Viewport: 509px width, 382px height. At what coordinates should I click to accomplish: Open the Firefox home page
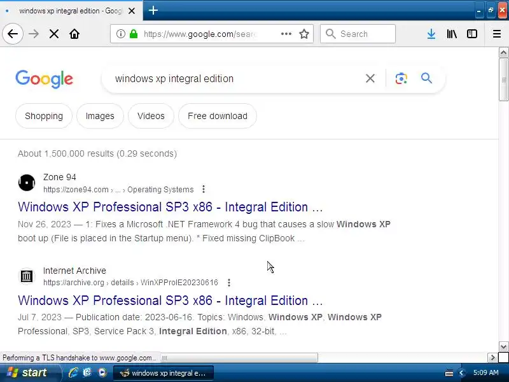(x=74, y=34)
